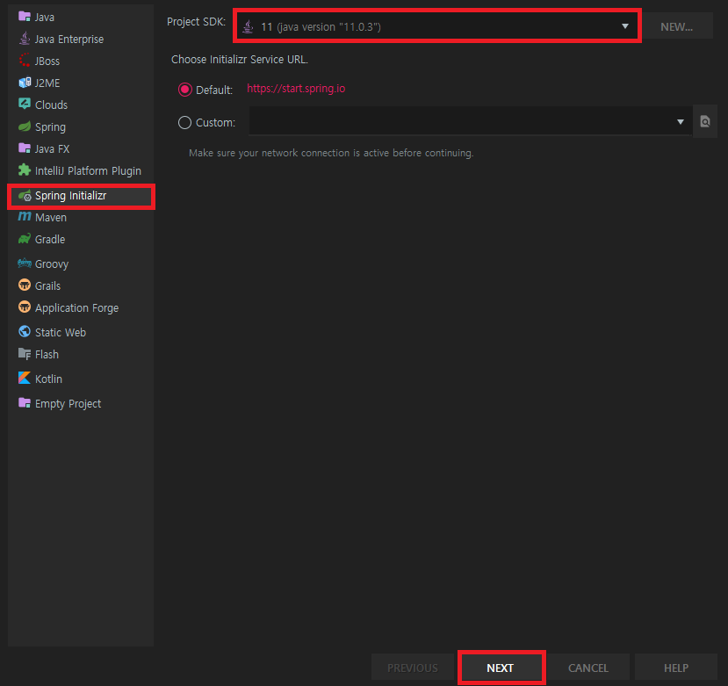728x686 pixels.
Task: Click the Static Web globe icon
Action: click(x=24, y=332)
